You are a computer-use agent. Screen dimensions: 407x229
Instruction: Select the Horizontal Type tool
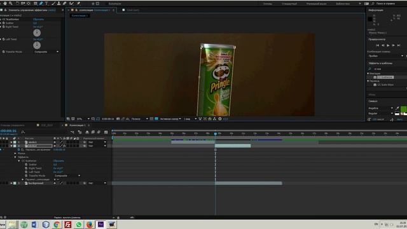46,3
